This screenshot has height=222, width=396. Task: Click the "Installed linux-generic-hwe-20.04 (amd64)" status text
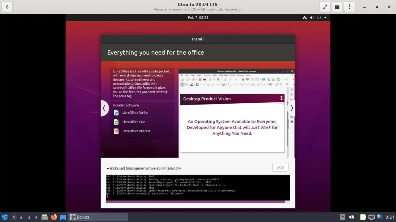pos(145,168)
